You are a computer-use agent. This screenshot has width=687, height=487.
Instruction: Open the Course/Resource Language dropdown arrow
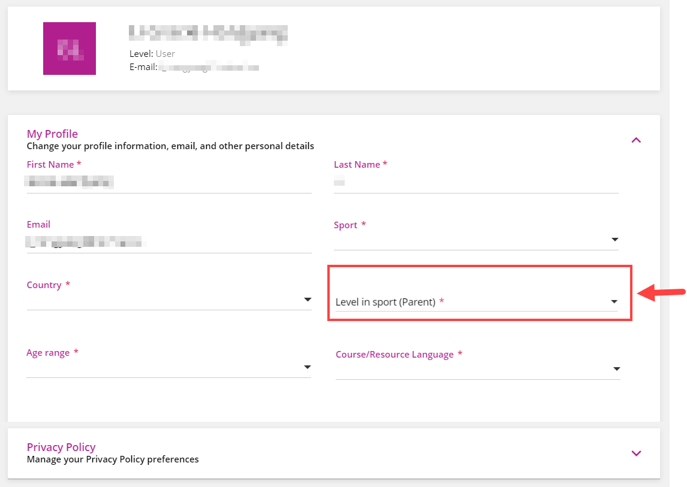point(616,369)
